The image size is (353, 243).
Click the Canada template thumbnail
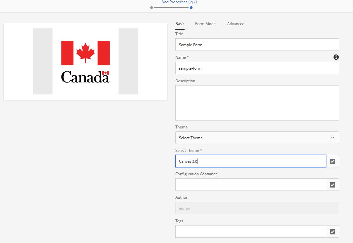pyautogui.click(x=86, y=61)
